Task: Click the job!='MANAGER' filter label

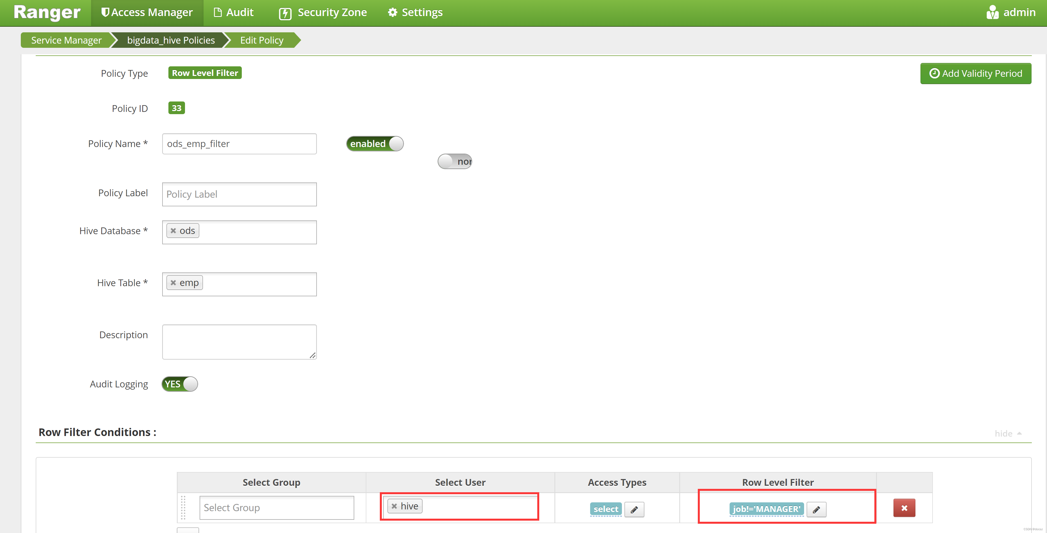Action: (x=766, y=509)
